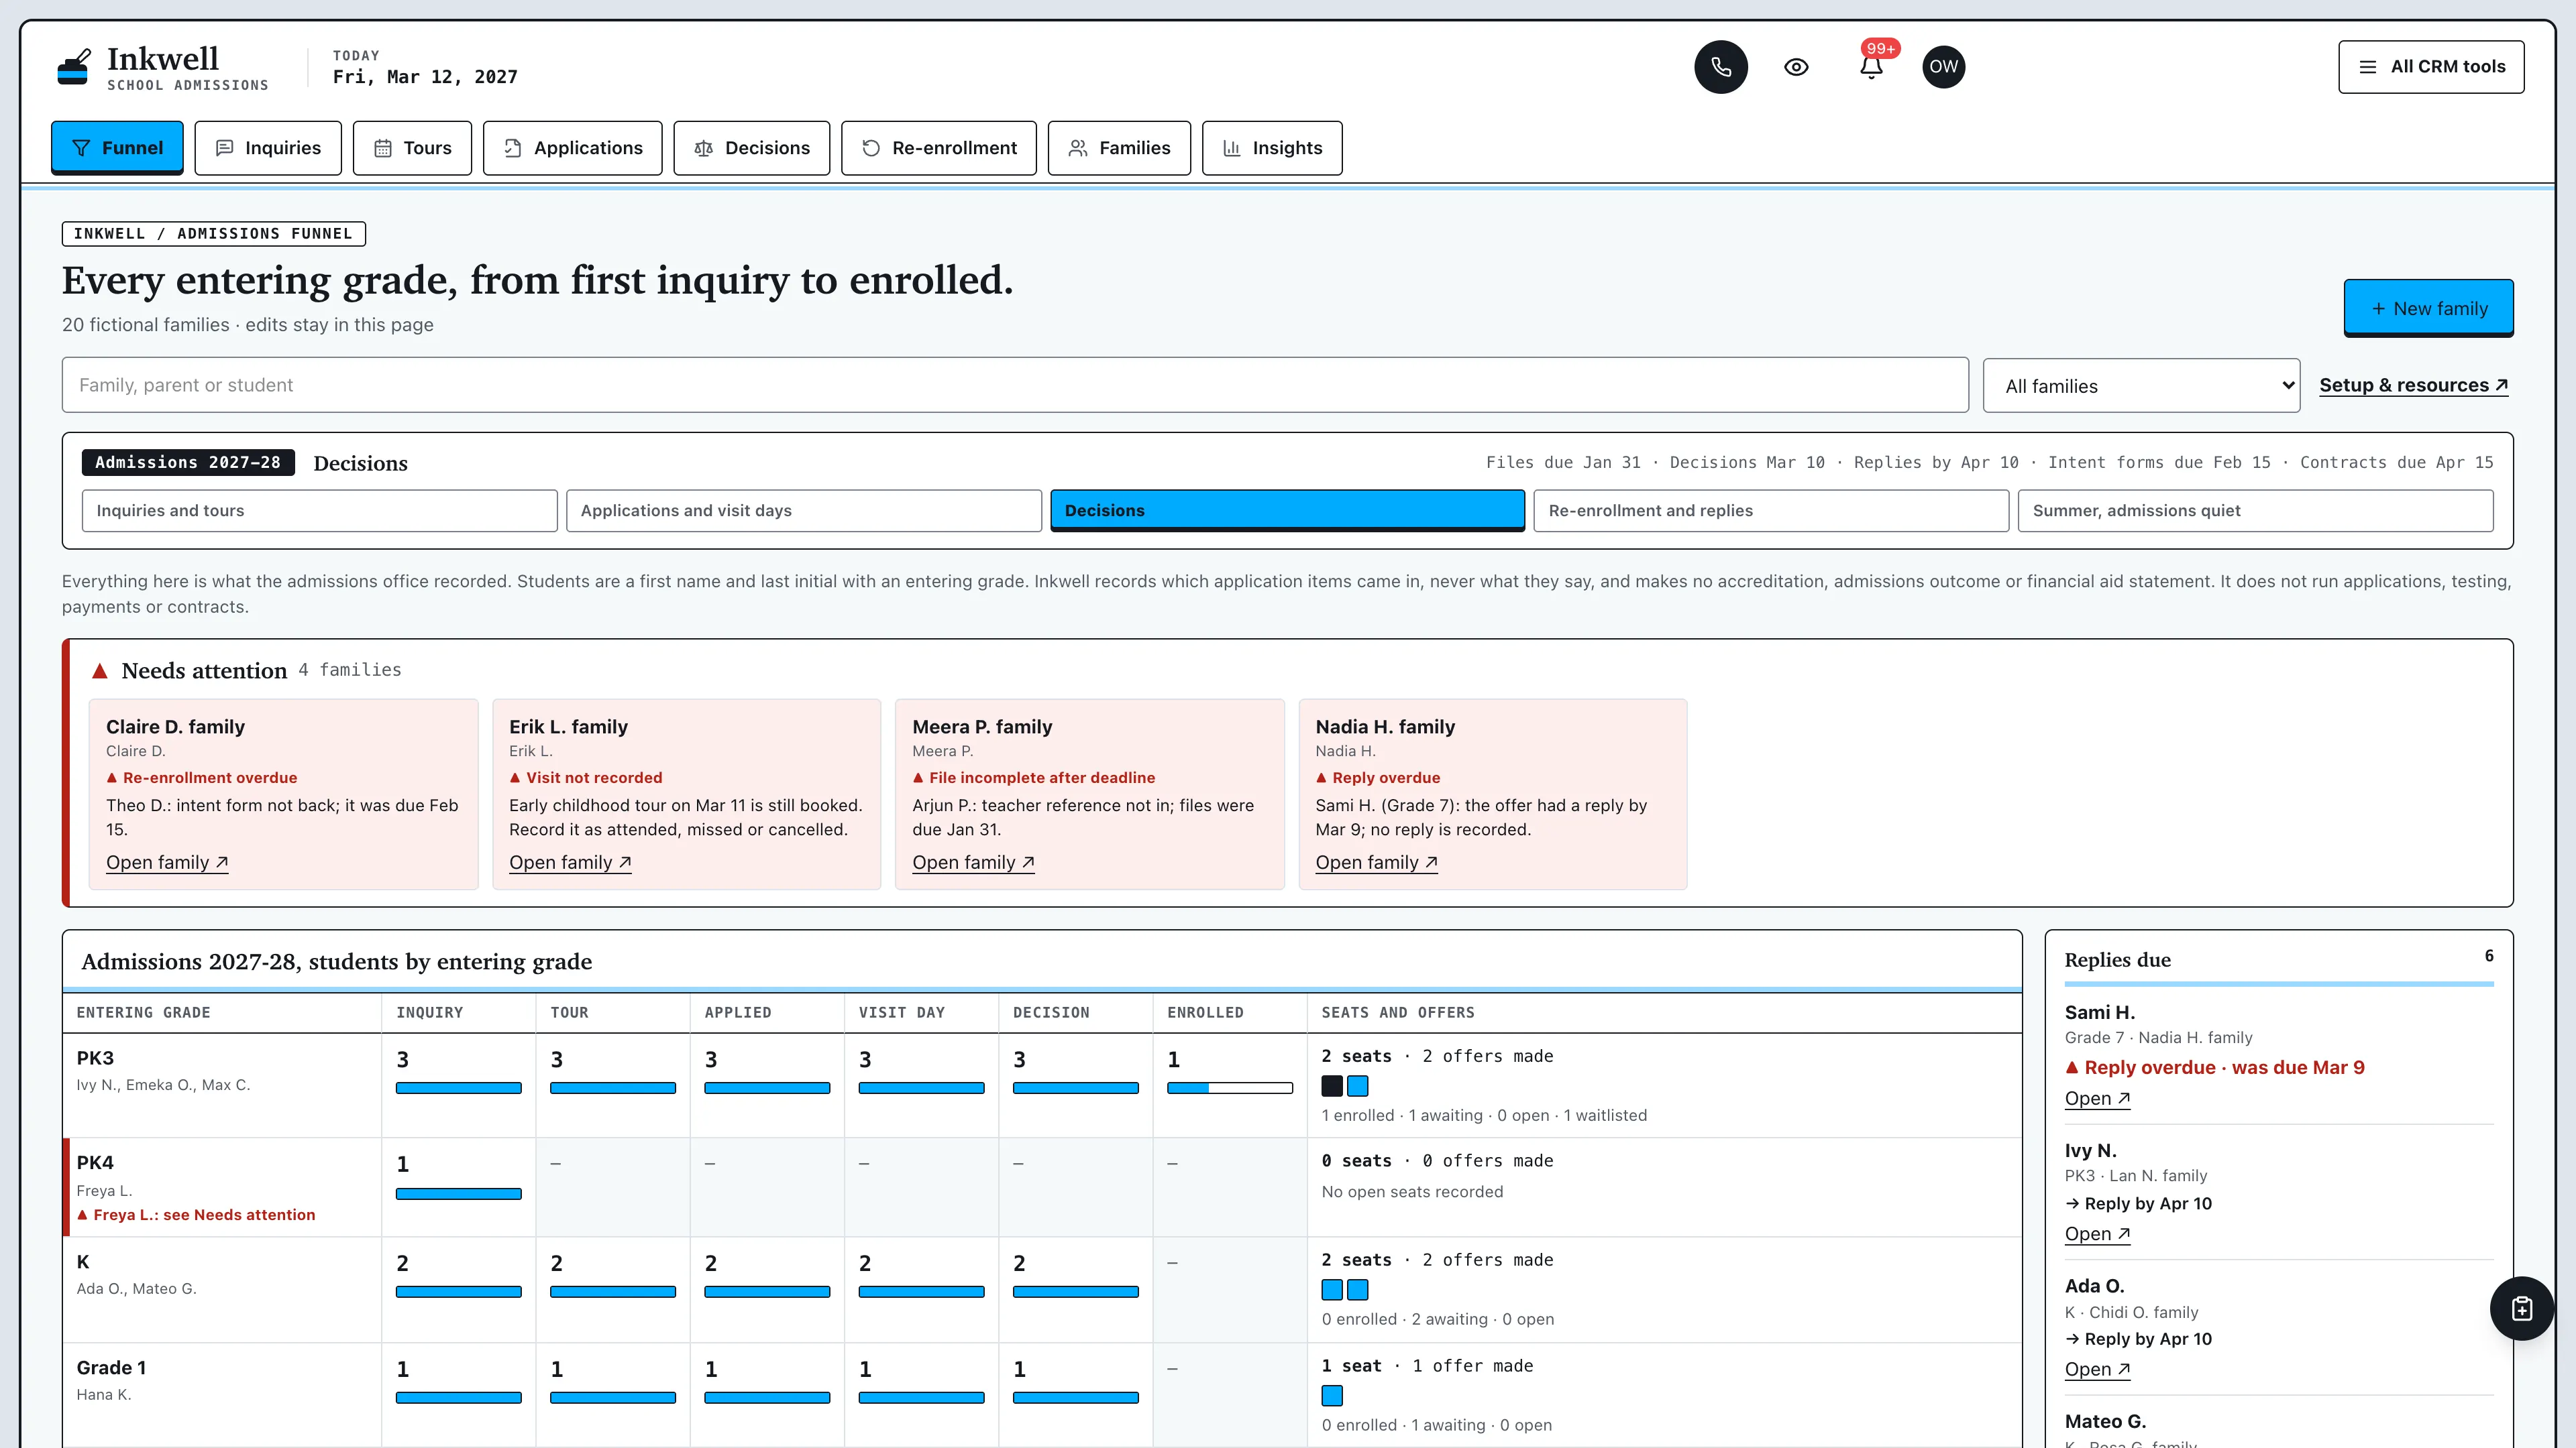Viewport: 2576px width, 1448px height.
Task: Open family link for Nadia H.
Action: click(1376, 862)
